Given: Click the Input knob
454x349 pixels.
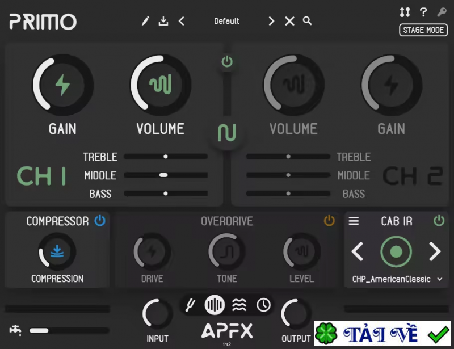Looking at the screenshot, I should (x=157, y=314).
